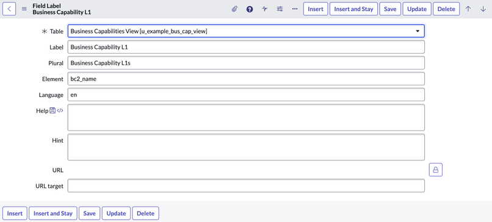
Task: Click the top Insert and Stay button
Action: coord(353,9)
